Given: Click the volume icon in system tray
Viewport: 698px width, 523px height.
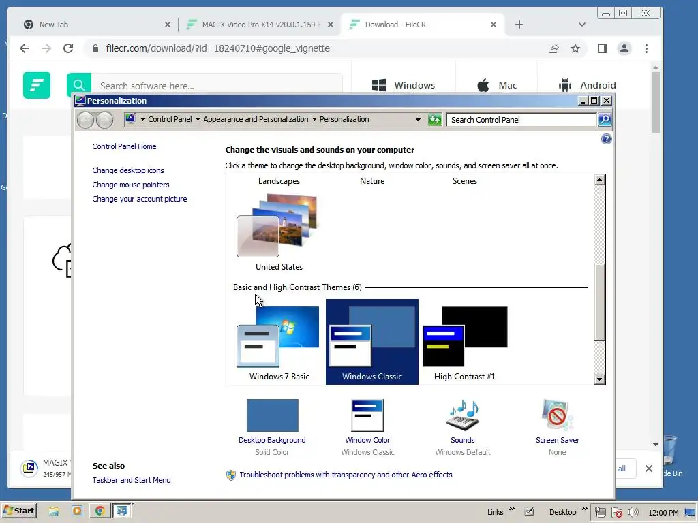Looking at the screenshot, I should pyautogui.click(x=633, y=512).
